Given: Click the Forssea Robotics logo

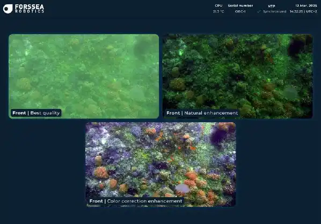Looking at the screenshot, I should click(24, 9).
